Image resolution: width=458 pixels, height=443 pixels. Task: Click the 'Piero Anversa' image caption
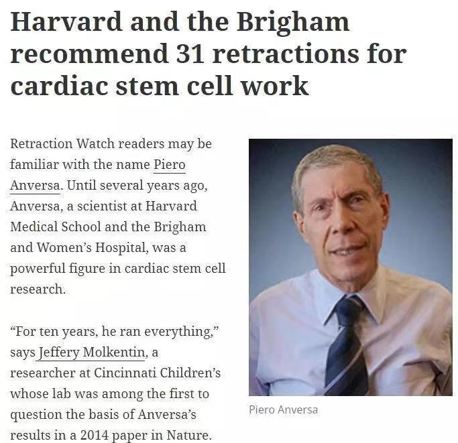(x=283, y=409)
